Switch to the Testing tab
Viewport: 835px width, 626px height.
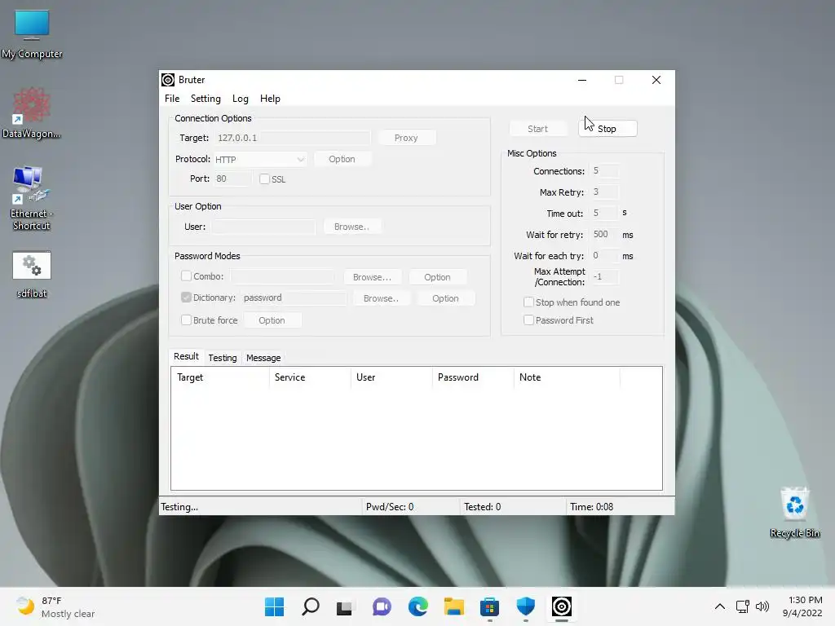point(223,358)
